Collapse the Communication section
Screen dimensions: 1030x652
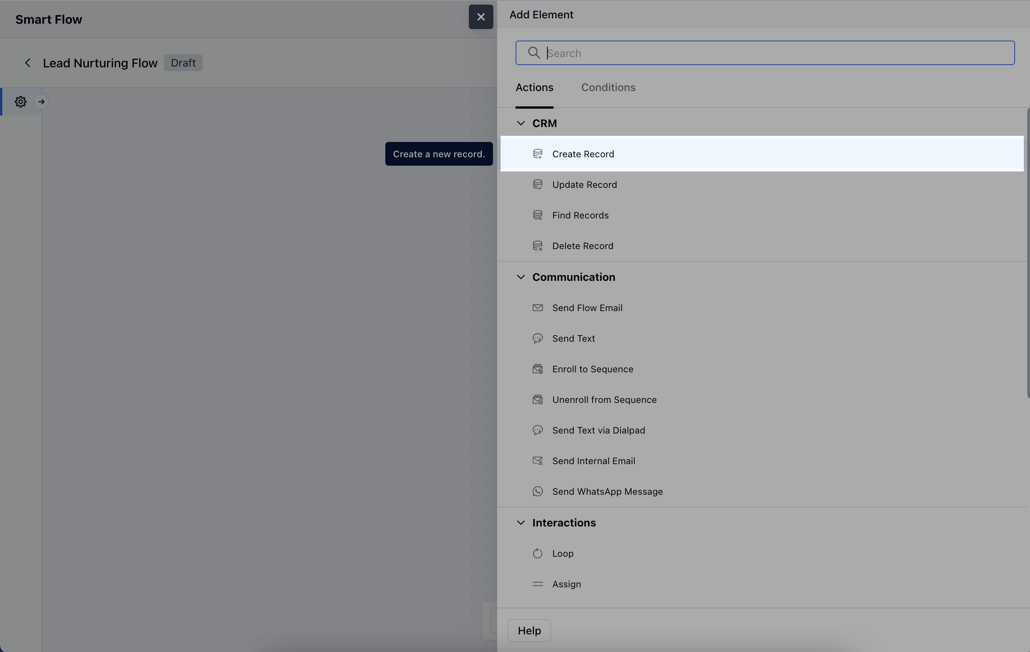click(521, 277)
